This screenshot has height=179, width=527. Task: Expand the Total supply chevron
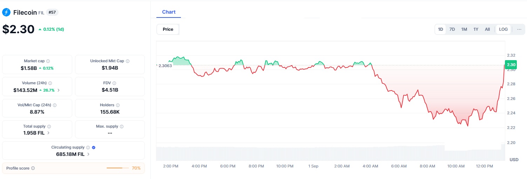coord(48,133)
